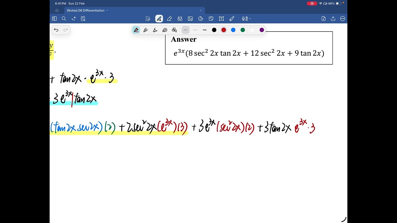This screenshot has width=397, height=223.
Task: Select the sticky note tool
Action: [211, 19]
